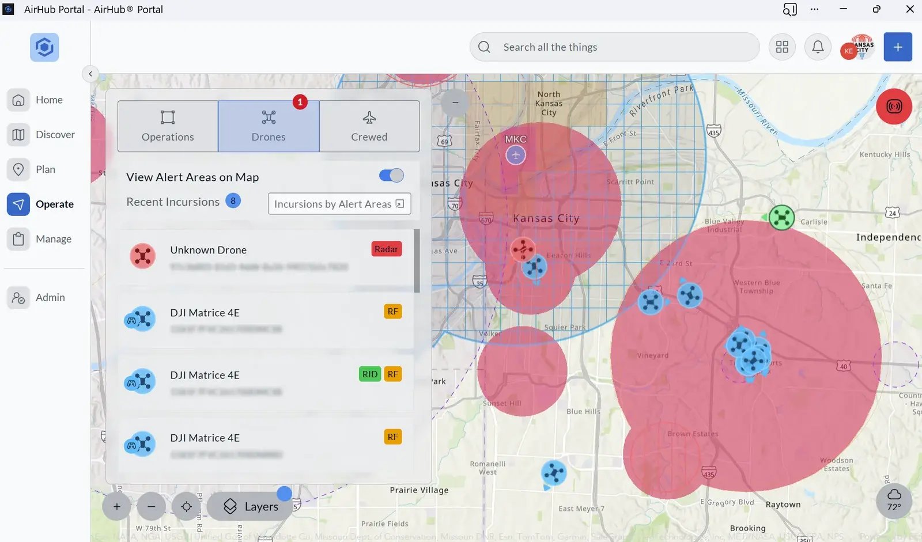The height and width of the screenshot is (542, 922).
Task: Open the Kansas City user profile avatar
Action: click(858, 47)
